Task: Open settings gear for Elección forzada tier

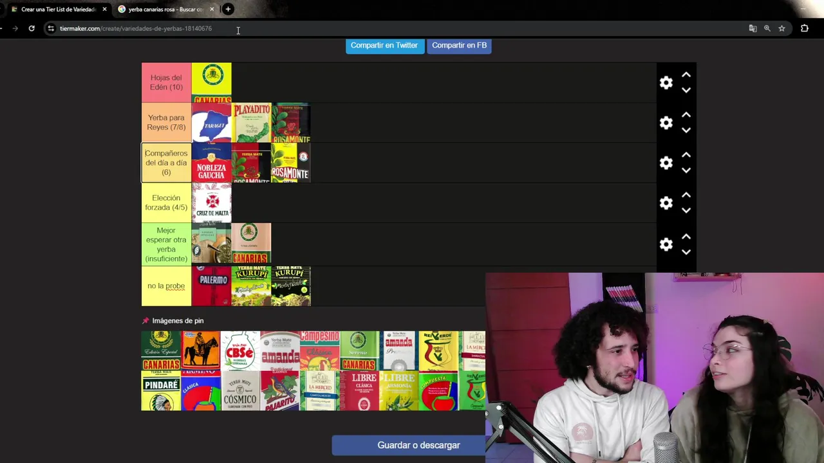Action: coord(666,203)
